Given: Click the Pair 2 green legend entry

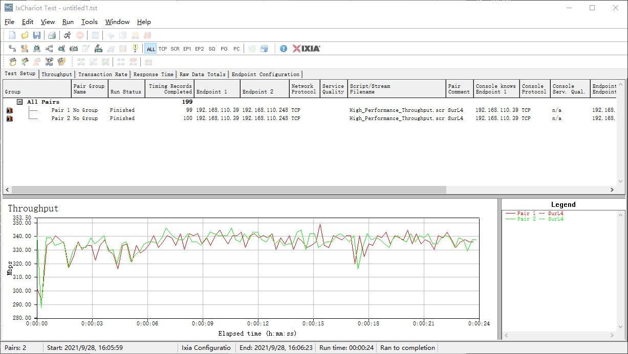Looking at the screenshot, I should pyautogui.click(x=534, y=219).
